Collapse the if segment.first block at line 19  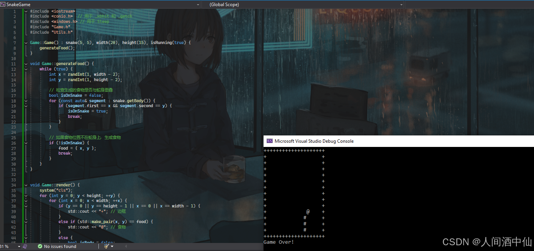26,106
